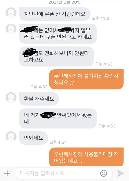The image size is (129, 181).
Task: Tap orange bubble about '불가지점 확인하셨나요'
Action: pos(87,79)
